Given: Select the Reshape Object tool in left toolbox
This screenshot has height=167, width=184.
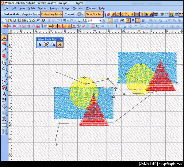Looking at the screenshot, I should point(4,38).
